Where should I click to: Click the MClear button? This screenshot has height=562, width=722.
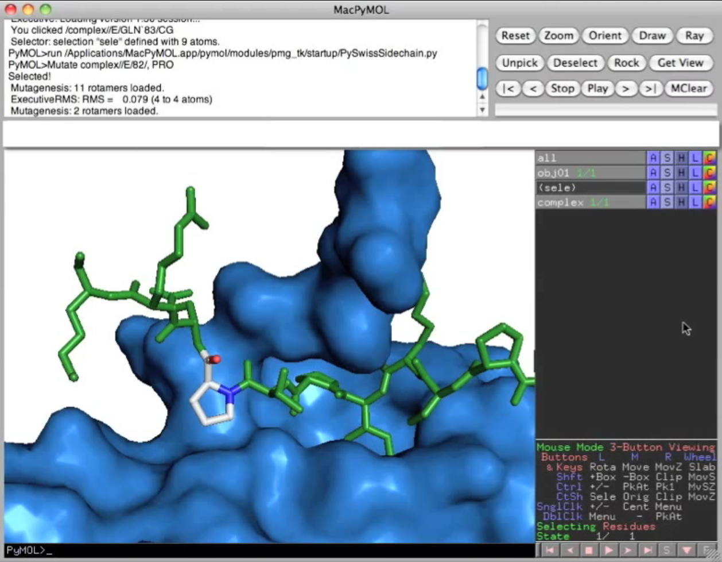coord(689,88)
